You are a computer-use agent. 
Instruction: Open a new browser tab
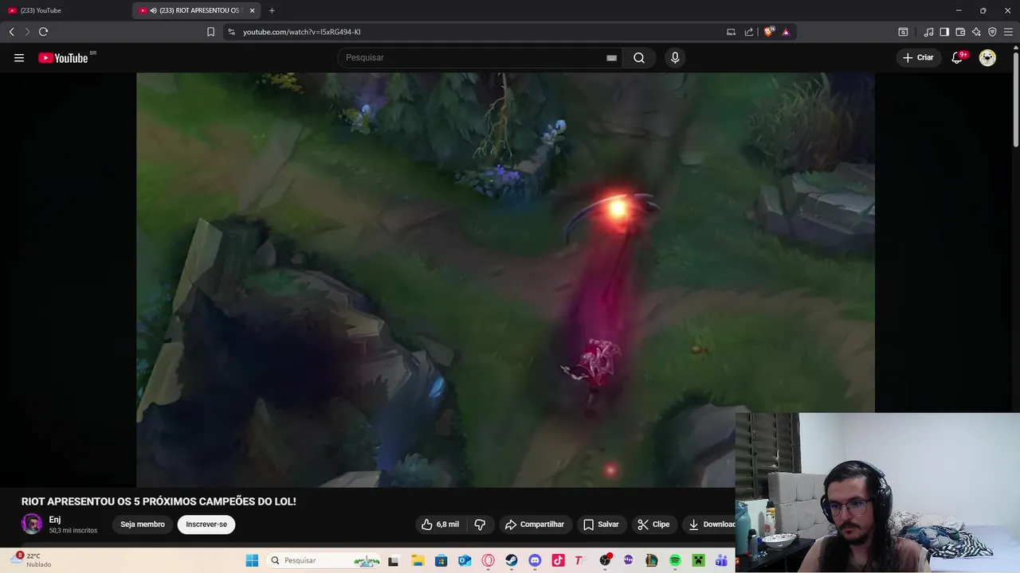pyautogui.click(x=272, y=10)
